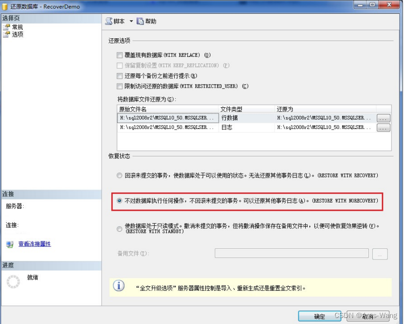Screen dimensions: 405x324
Task: Click the 确定 button
Action: [319, 316]
